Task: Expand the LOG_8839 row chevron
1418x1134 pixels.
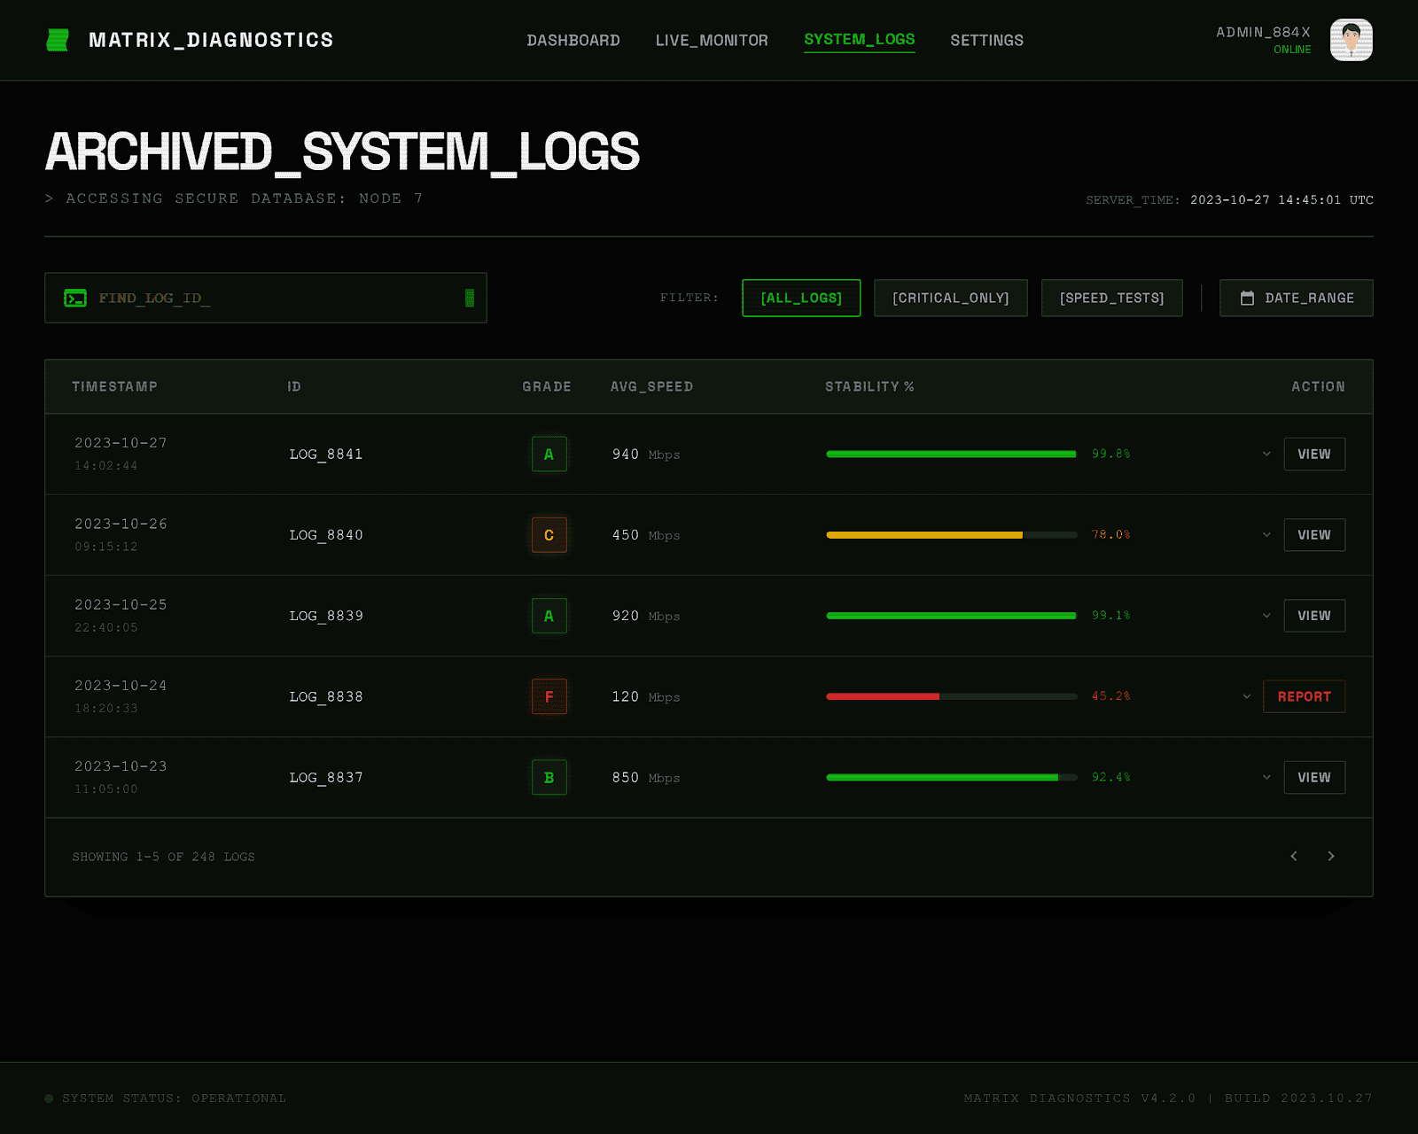Action: [x=1266, y=616]
